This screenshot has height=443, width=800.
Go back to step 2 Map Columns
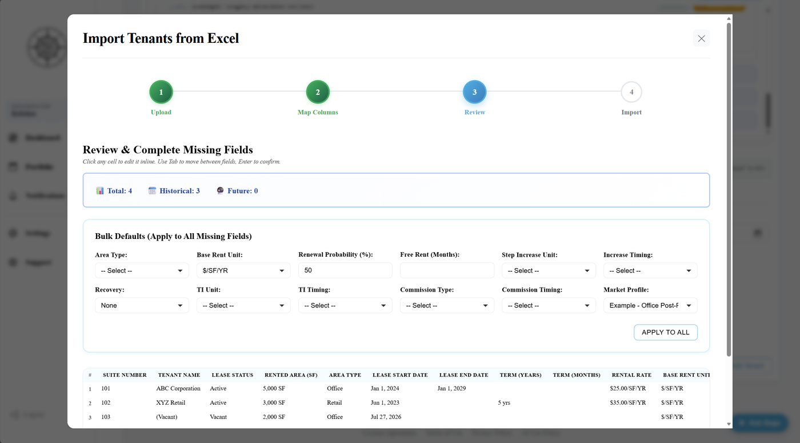[x=318, y=92]
